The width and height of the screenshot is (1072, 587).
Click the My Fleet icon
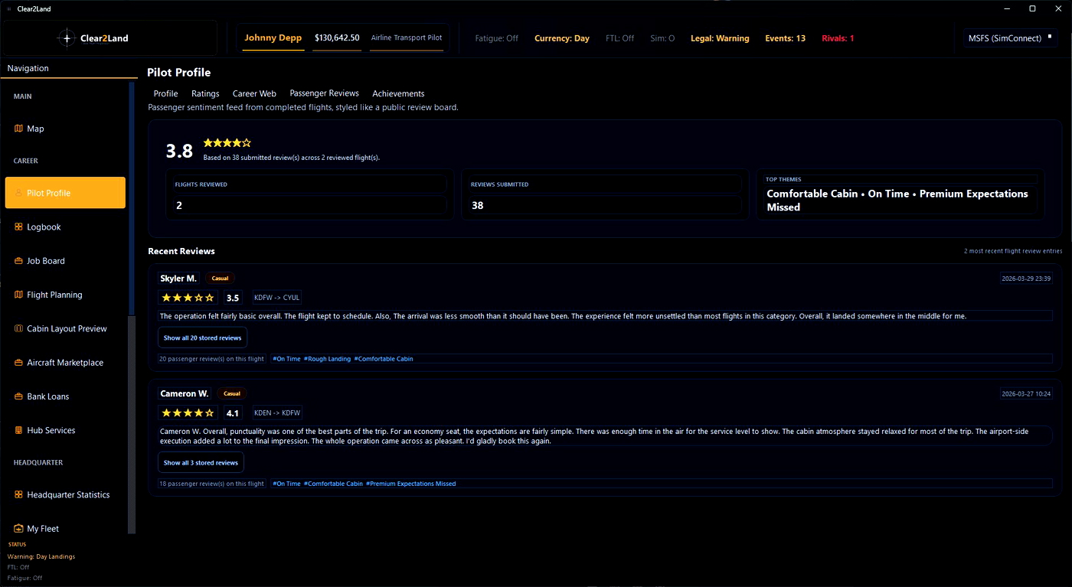click(18, 528)
